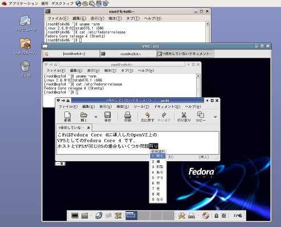This screenshot has height=227, width=281.
Task: Open gedit ツール(T) menu
Action: pos(141,106)
